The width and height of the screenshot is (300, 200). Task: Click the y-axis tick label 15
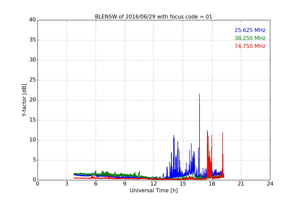point(32,120)
